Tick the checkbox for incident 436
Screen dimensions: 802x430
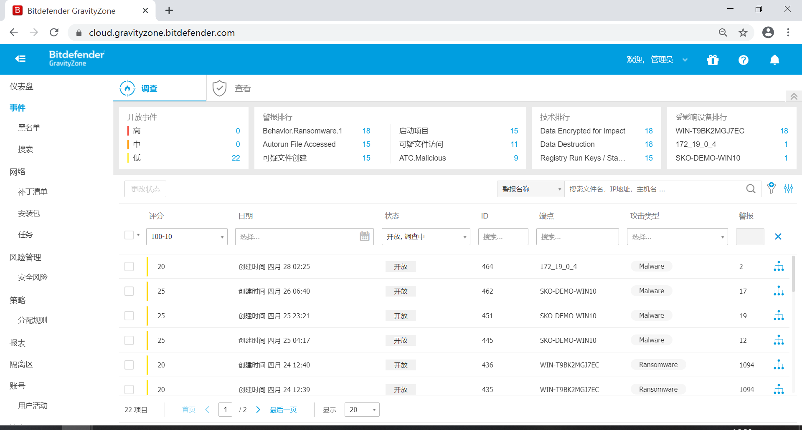pyautogui.click(x=129, y=365)
